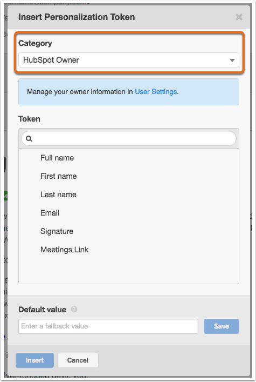256x382 pixels.
Task: Click the magnifying glass search icon
Action: [29, 139]
